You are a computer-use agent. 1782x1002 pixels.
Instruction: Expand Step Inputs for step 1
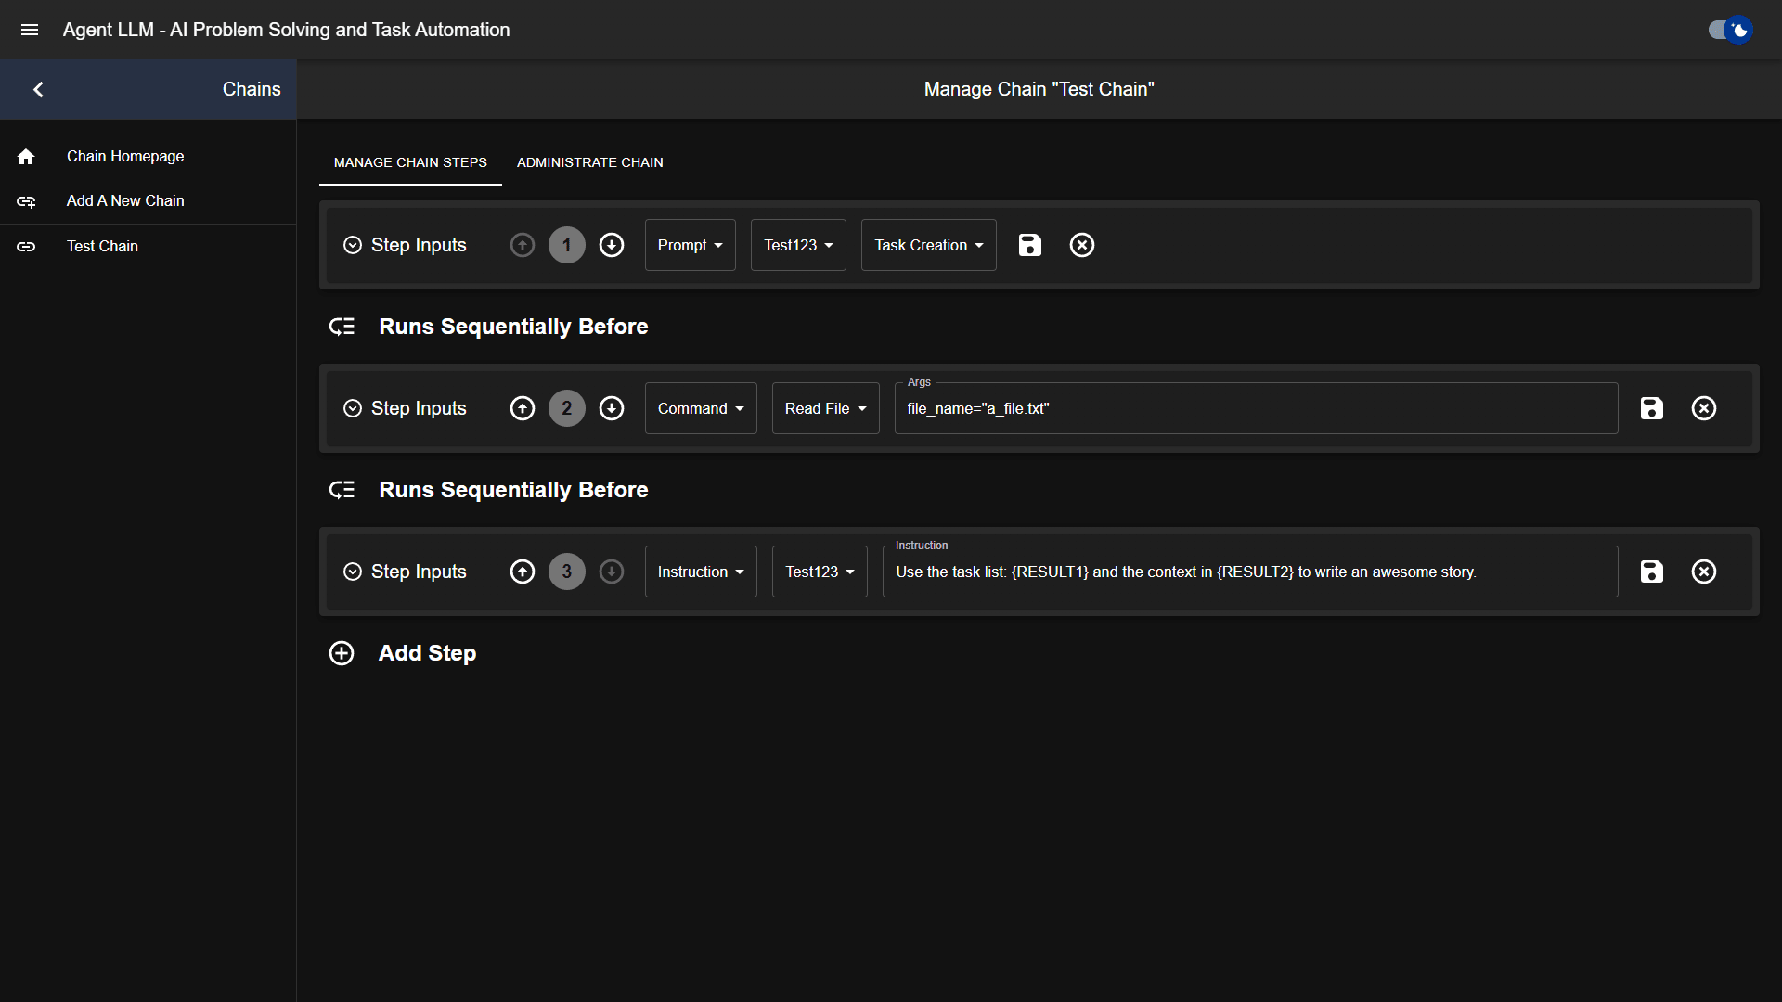click(353, 245)
